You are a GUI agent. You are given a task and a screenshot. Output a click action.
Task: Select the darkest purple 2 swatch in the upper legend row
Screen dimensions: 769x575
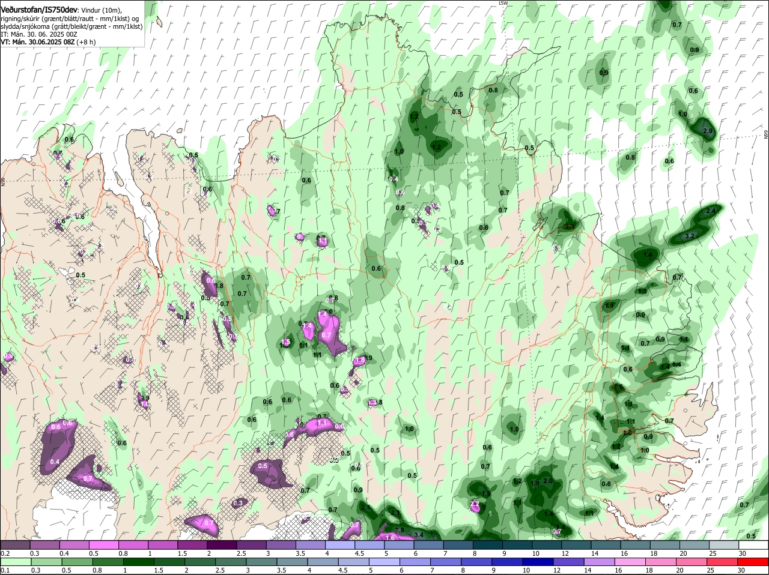point(221,545)
